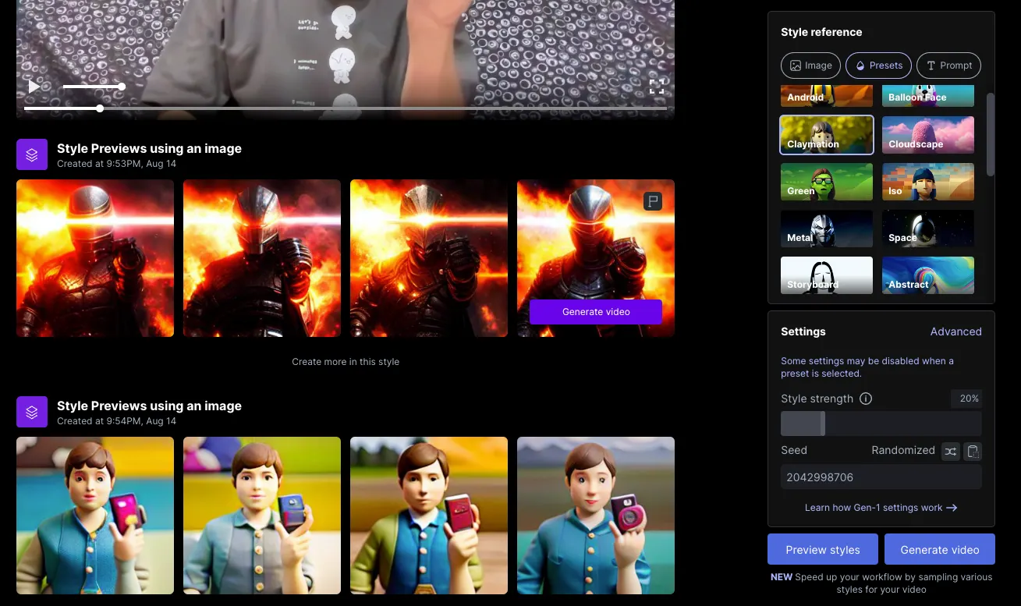Choose the Cloudscape preset
Image resolution: width=1021 pixels, height=606 pixels.
928,135
